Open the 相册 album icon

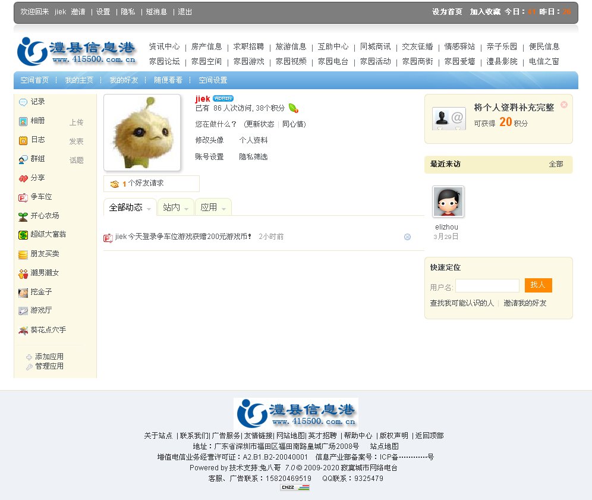point(23,121)
